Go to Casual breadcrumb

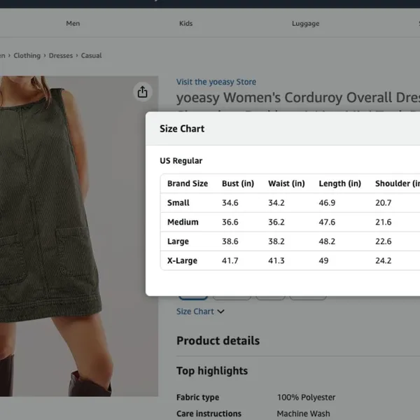click(x=91, y=55)
